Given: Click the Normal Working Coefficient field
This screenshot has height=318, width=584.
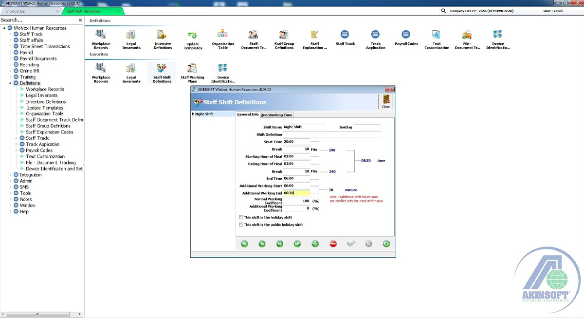Looking at the screenshot, I should coord(296,201).
